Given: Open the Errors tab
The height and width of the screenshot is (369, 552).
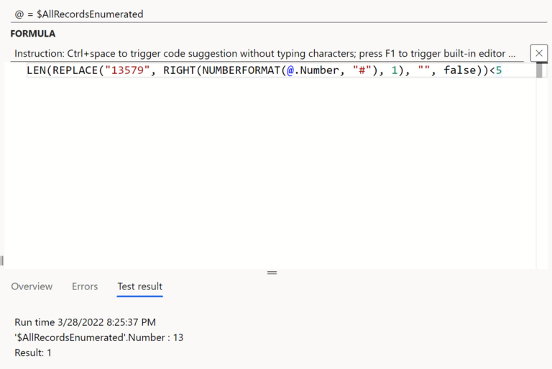Looking at the screenshot, I should (x=85, y=286).
